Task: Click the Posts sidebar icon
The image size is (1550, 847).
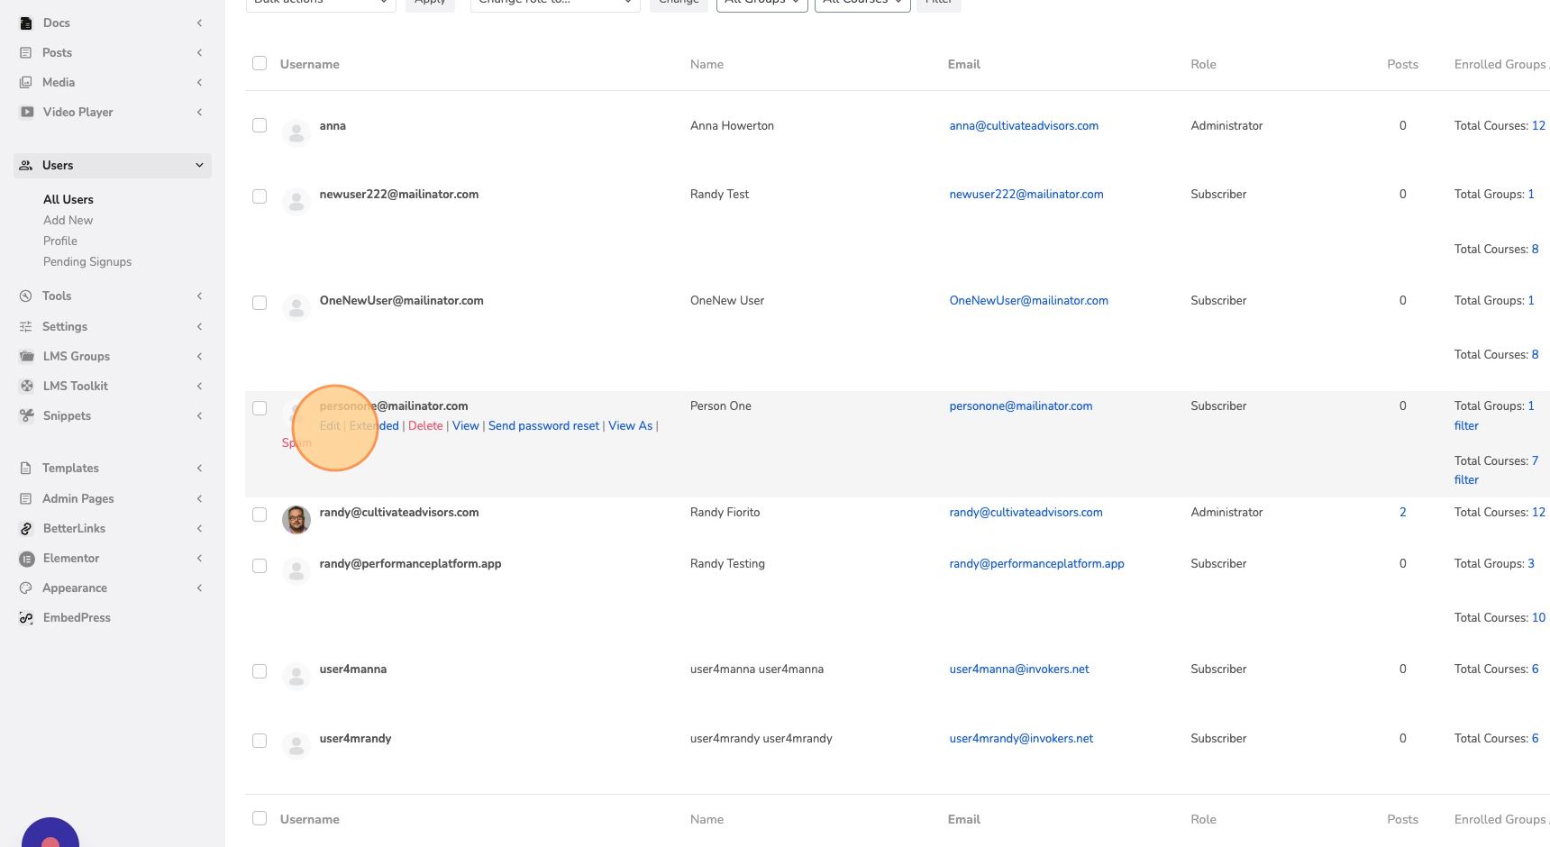Action: click(x=26, y=53)
